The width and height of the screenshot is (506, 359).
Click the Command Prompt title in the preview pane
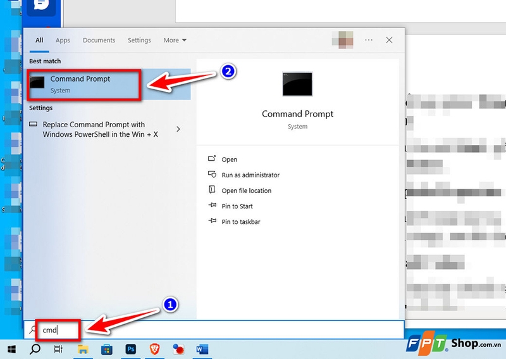pyautogui.click(x=297, y=114)
